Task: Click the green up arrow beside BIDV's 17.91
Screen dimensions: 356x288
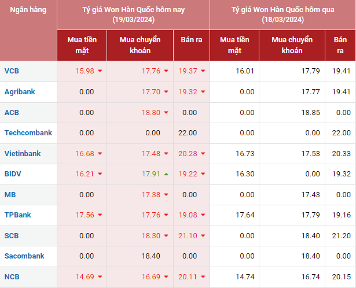Action: click(166, 173)
